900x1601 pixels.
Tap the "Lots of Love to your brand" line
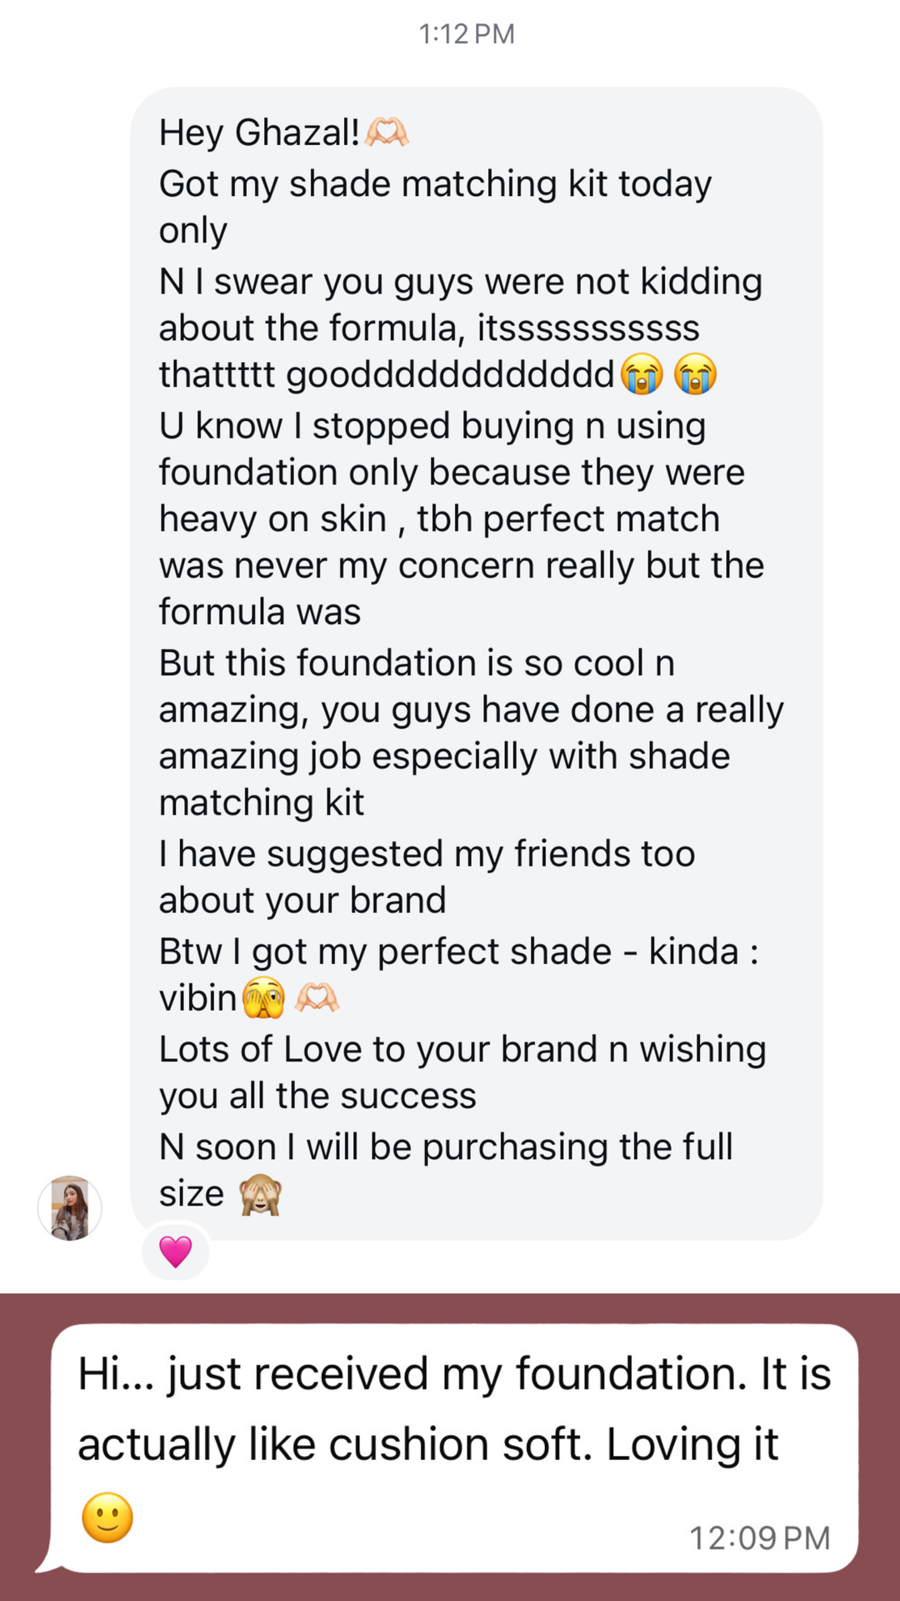pos(462,1050)
